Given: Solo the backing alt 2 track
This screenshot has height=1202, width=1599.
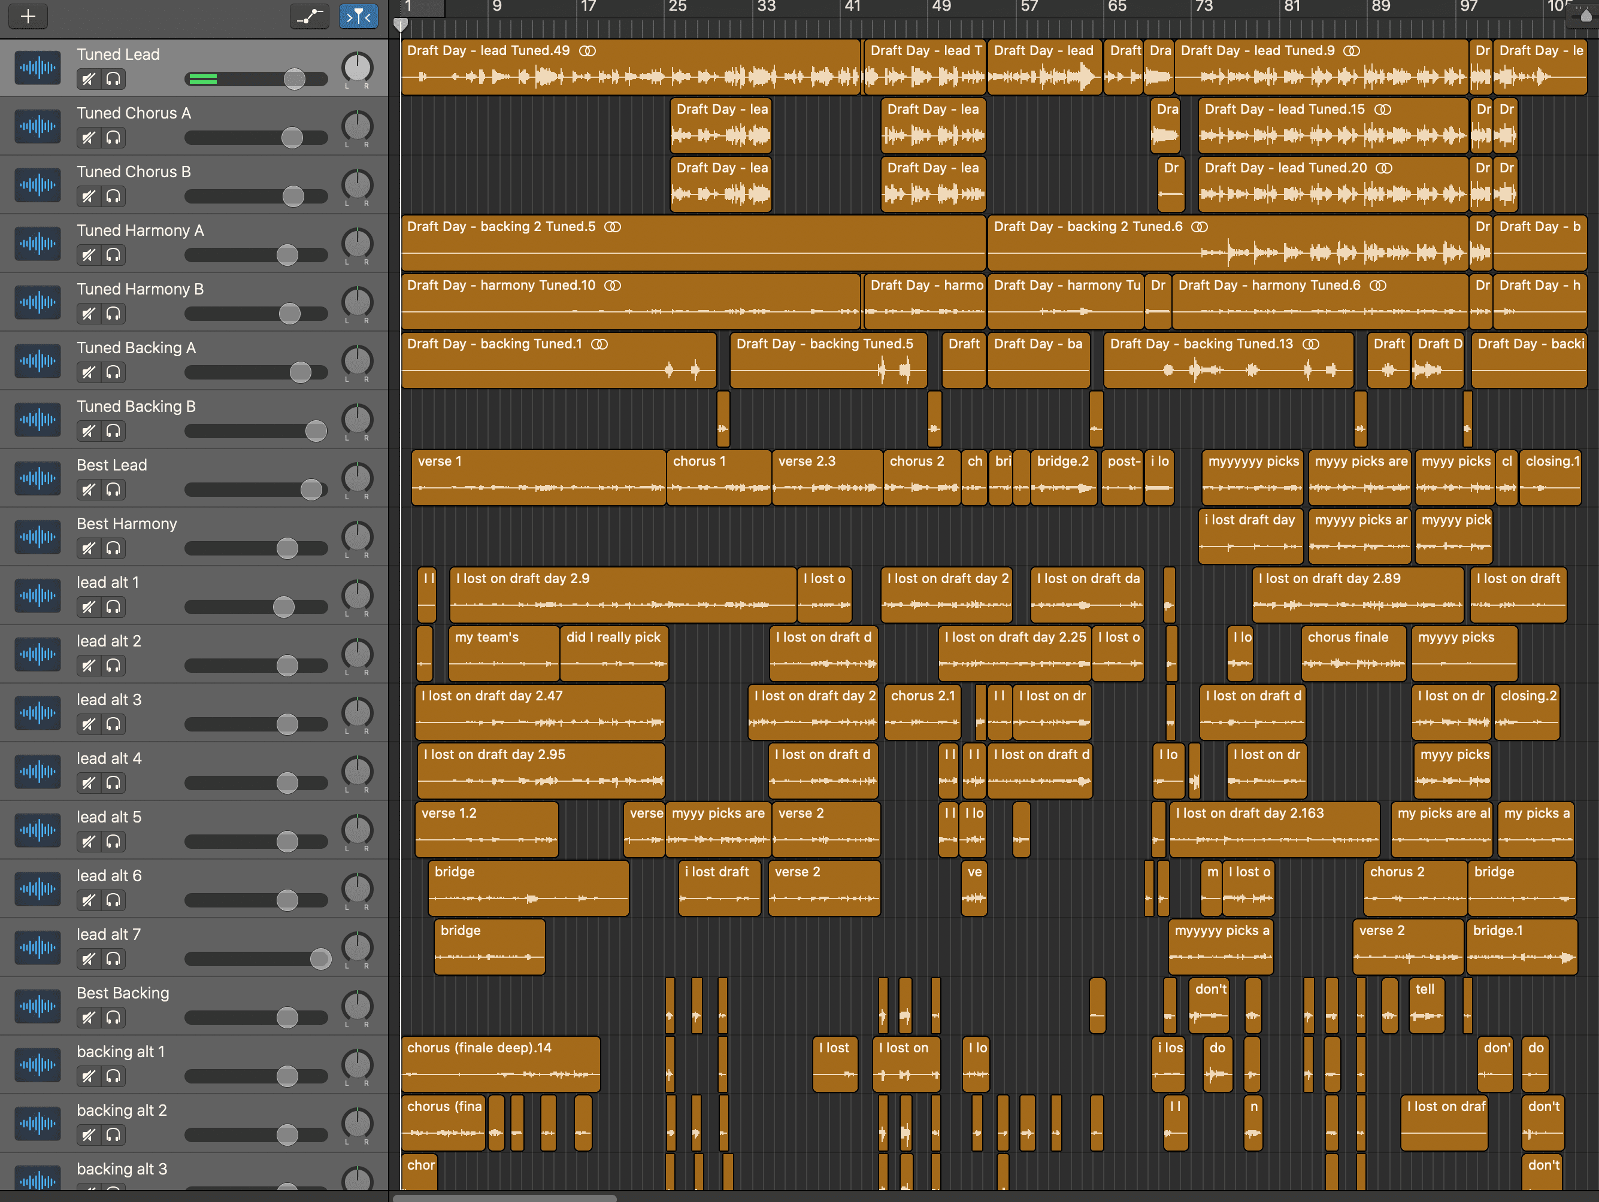Looking at the screenshot, I should pos(114,1134).
